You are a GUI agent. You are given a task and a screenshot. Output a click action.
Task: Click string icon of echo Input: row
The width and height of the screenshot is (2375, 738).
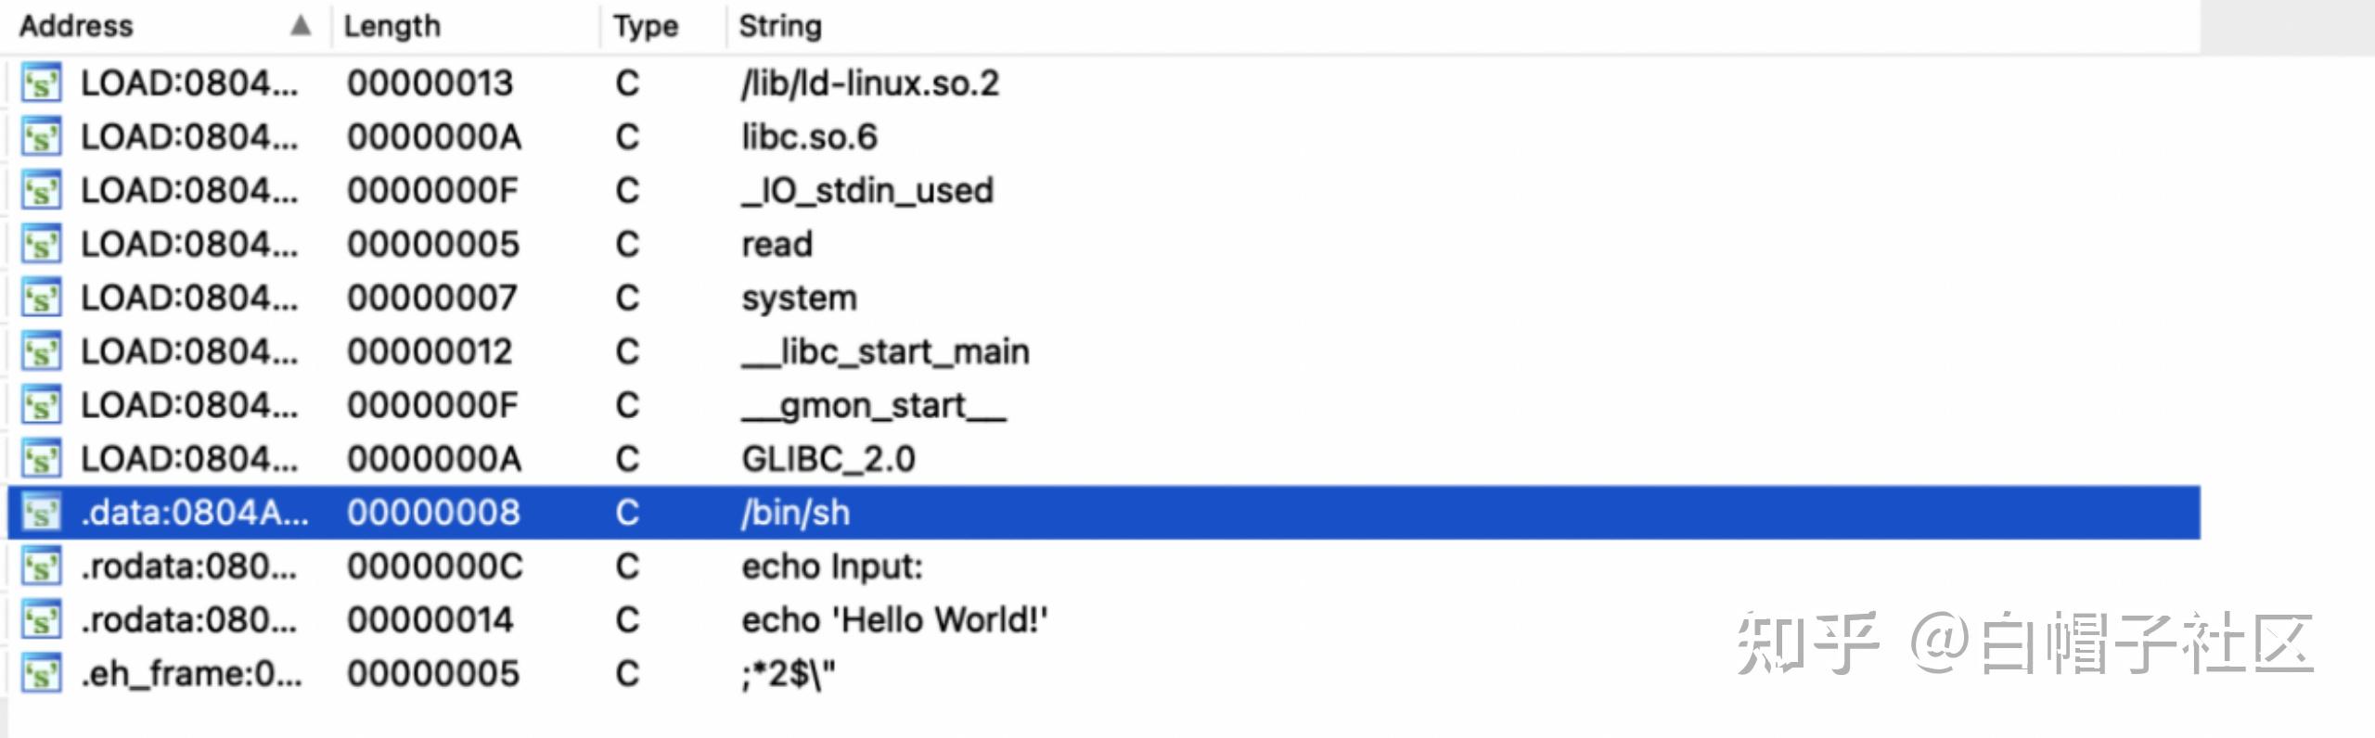coord(41,566)
